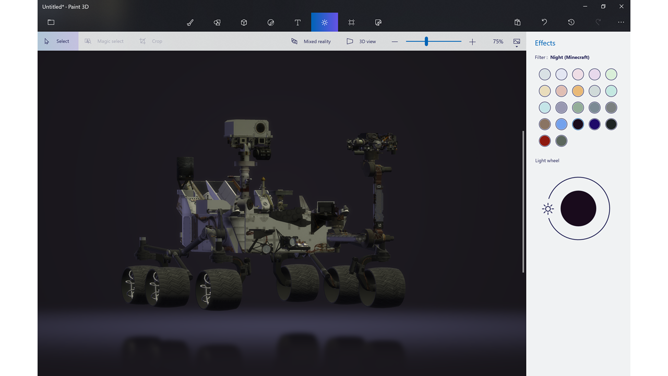The width and height of the screenshot is (668, 376).
Task: Open the Stickers tool
Action: (271, 22)
